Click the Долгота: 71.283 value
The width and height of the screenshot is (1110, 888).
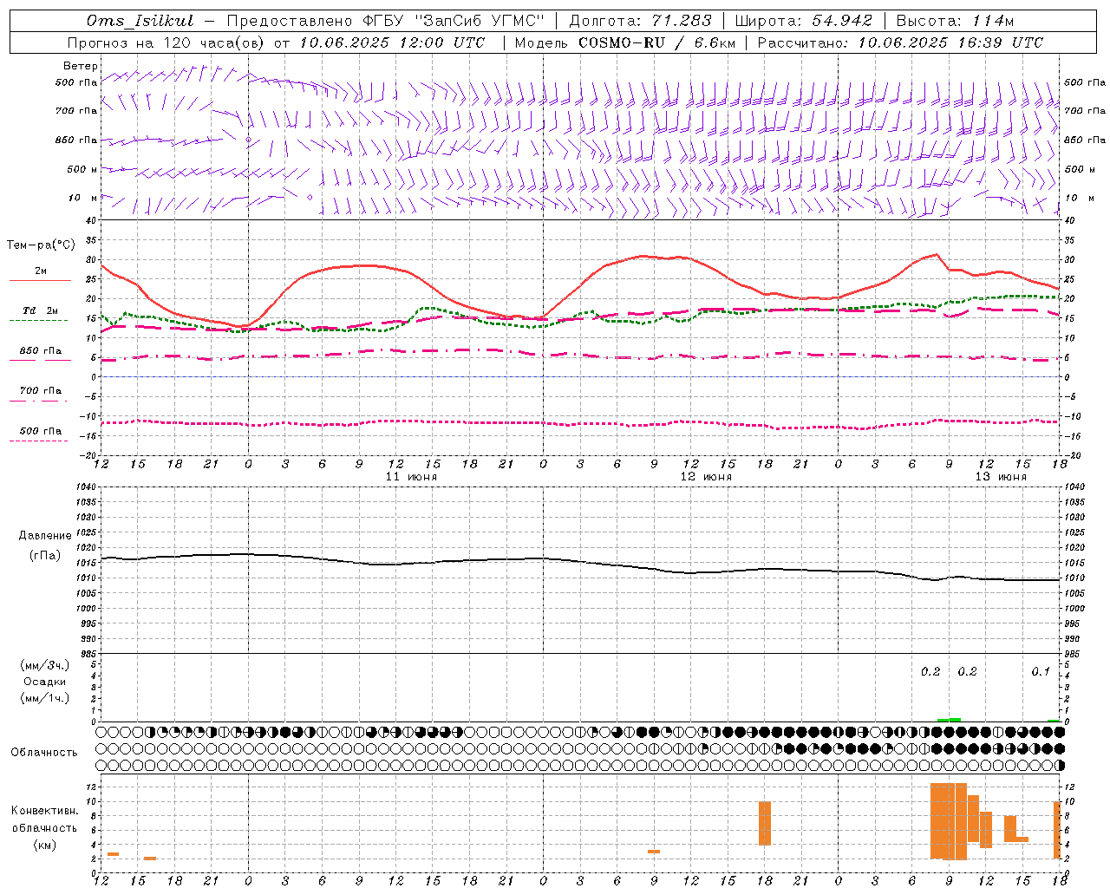tap(640, 21)
